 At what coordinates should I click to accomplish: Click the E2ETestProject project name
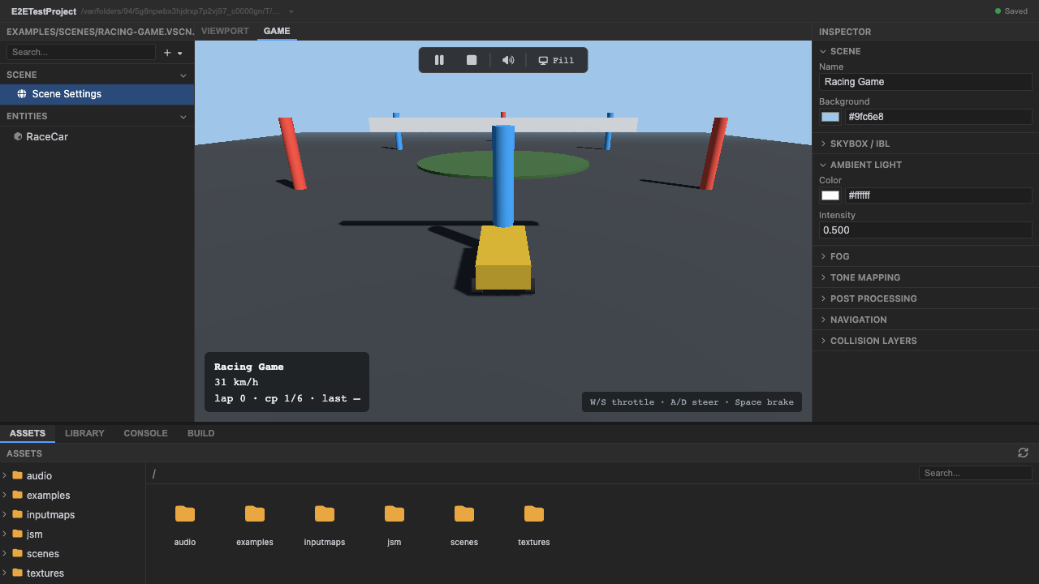pyautogui.click(x=44, y=11)
